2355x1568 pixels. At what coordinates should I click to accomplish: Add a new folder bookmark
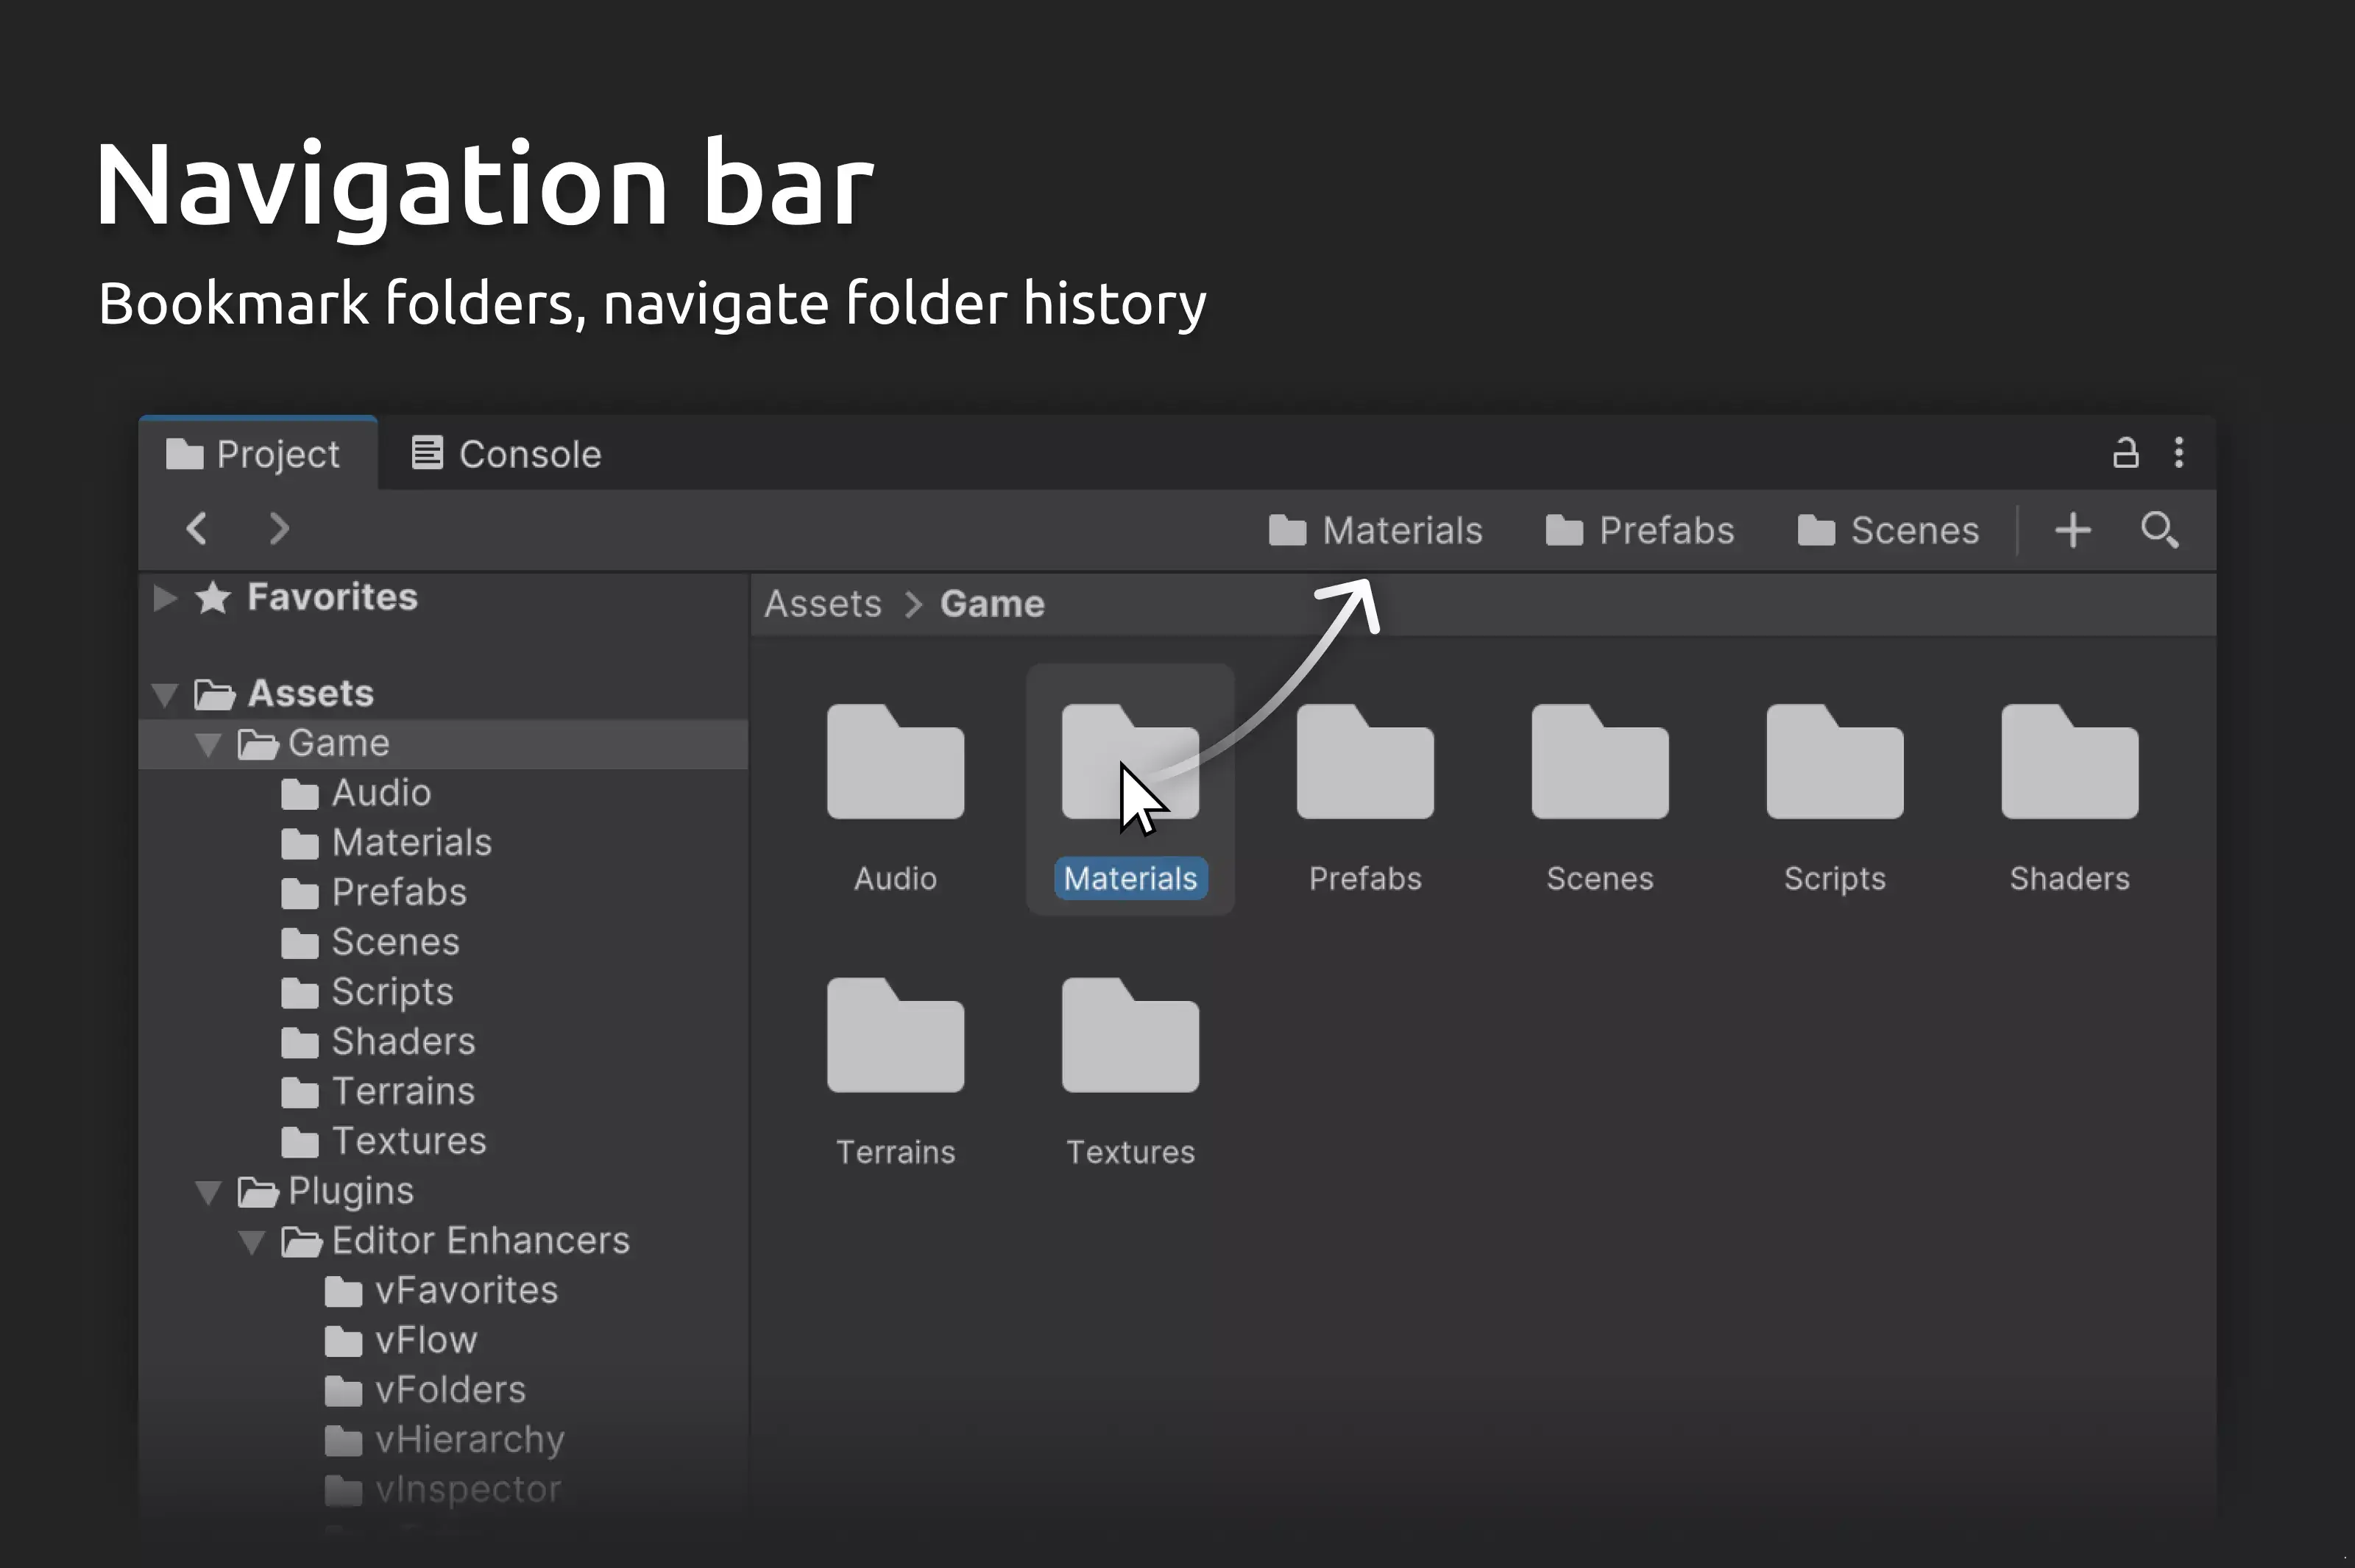click(2073, 530)
